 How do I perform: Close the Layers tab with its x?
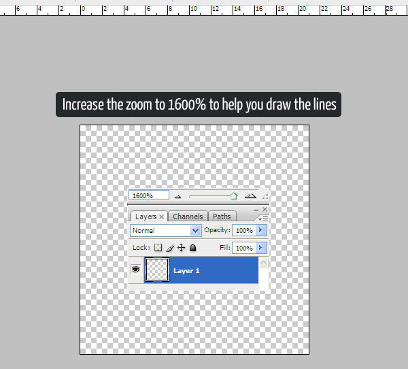161,216
